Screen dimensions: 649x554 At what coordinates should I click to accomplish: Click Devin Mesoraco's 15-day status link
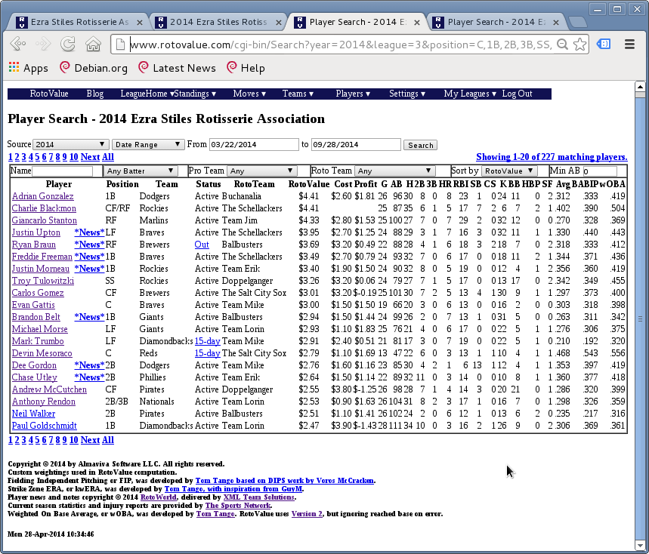point(207,353)
